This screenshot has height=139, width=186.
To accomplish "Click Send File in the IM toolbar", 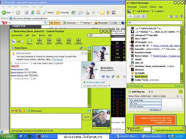I will coord(59,41).
